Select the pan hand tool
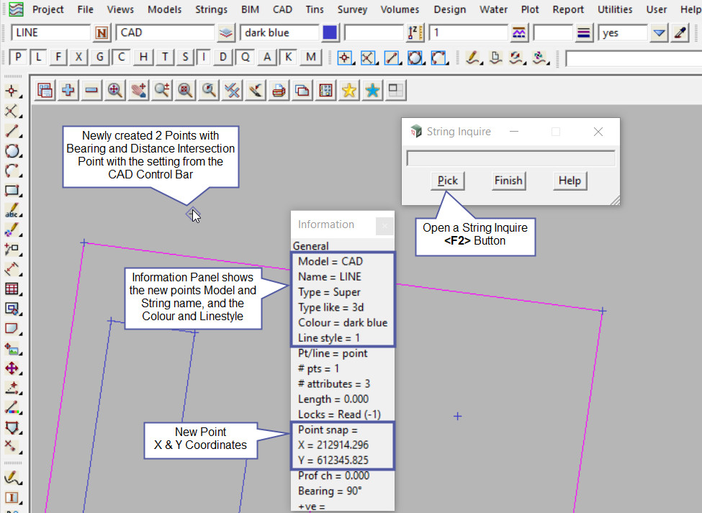The height and width of the screenshot is (513, 702). 138,91
